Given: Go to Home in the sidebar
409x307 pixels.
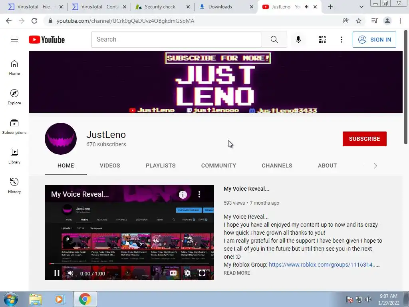Looking at the screenshot, I should [14, 68].
